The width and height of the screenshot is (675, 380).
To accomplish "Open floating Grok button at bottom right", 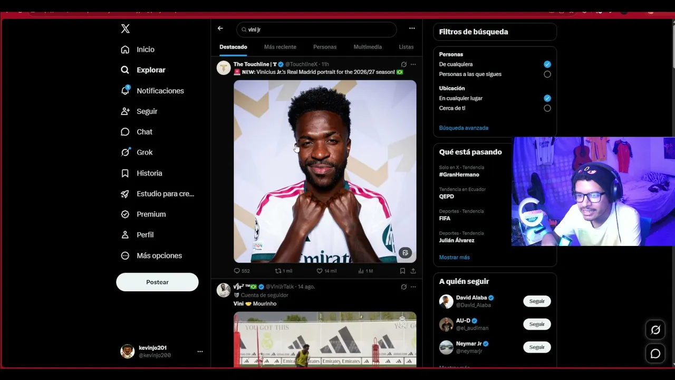I will [x=655, y=330].
